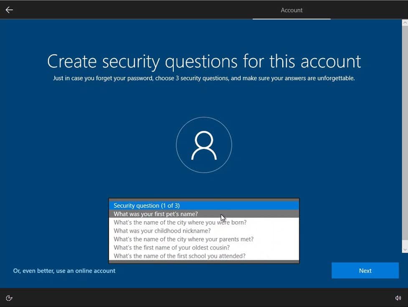Screen dimensions: 408x307
Task: Click the Next button
Action: (x=365, y=271)
